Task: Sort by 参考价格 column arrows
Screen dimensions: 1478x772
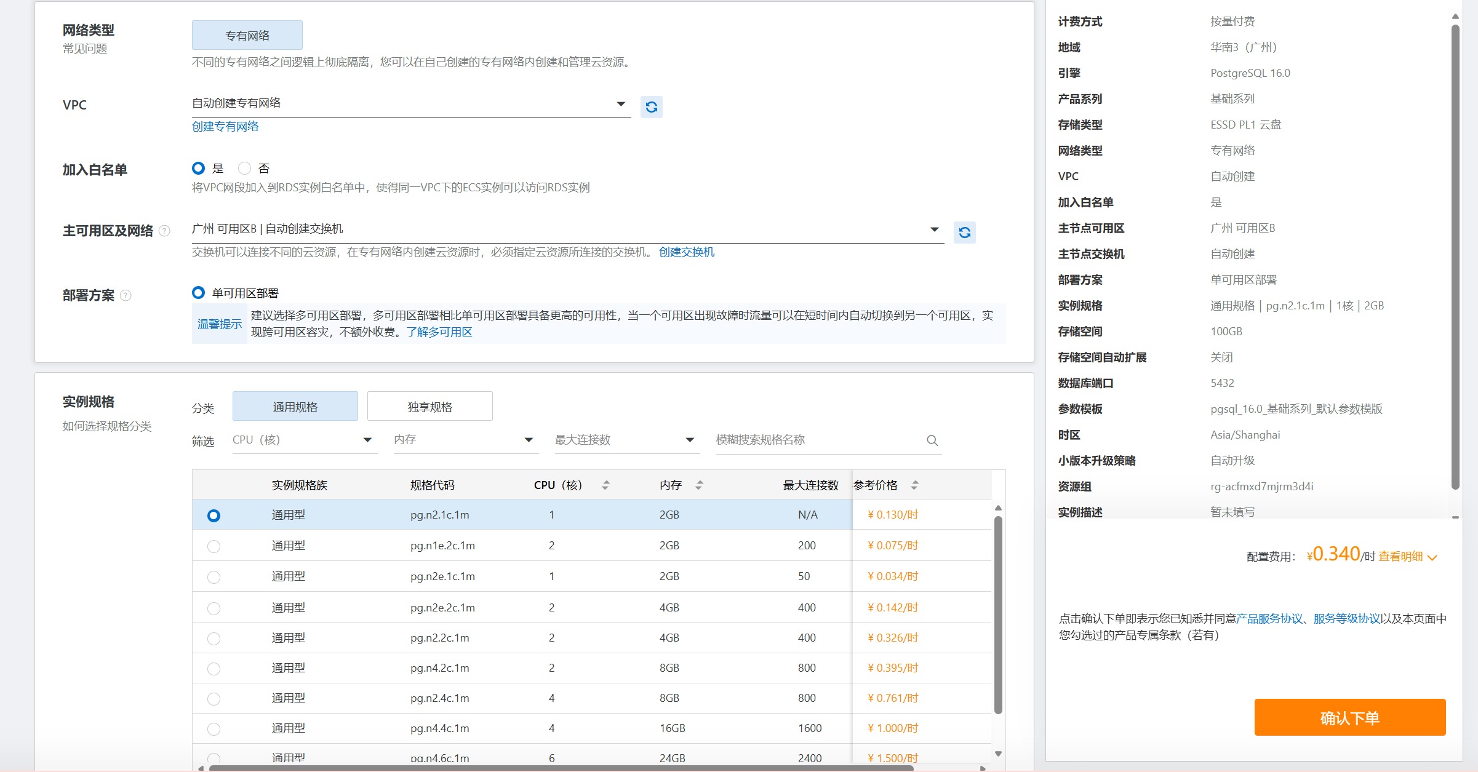Action: 914,485
